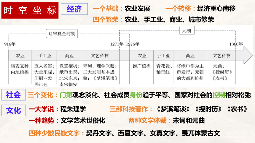Click the 1368年 timeline marker

[x=236, y=44]
